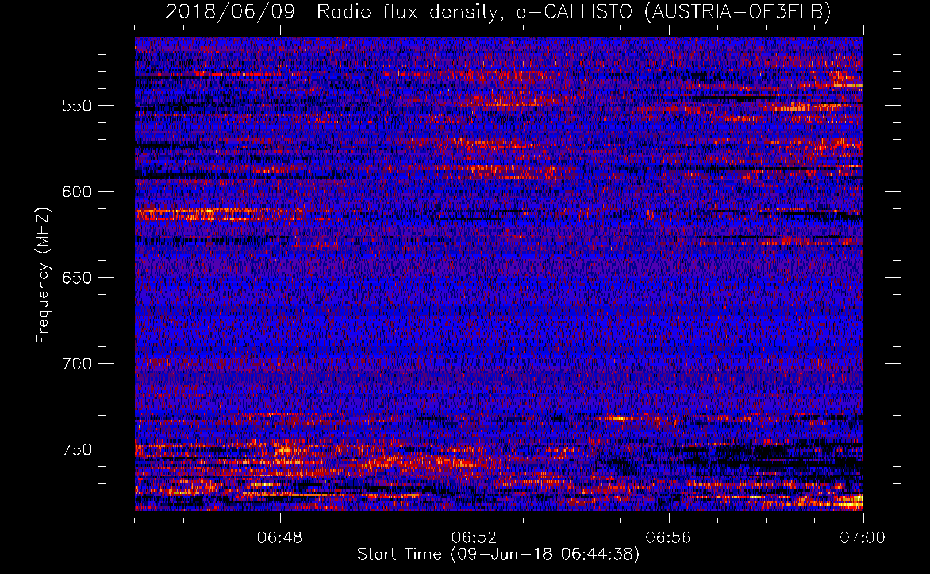Select the 550 frequency tick label

(x=77, y=106)
